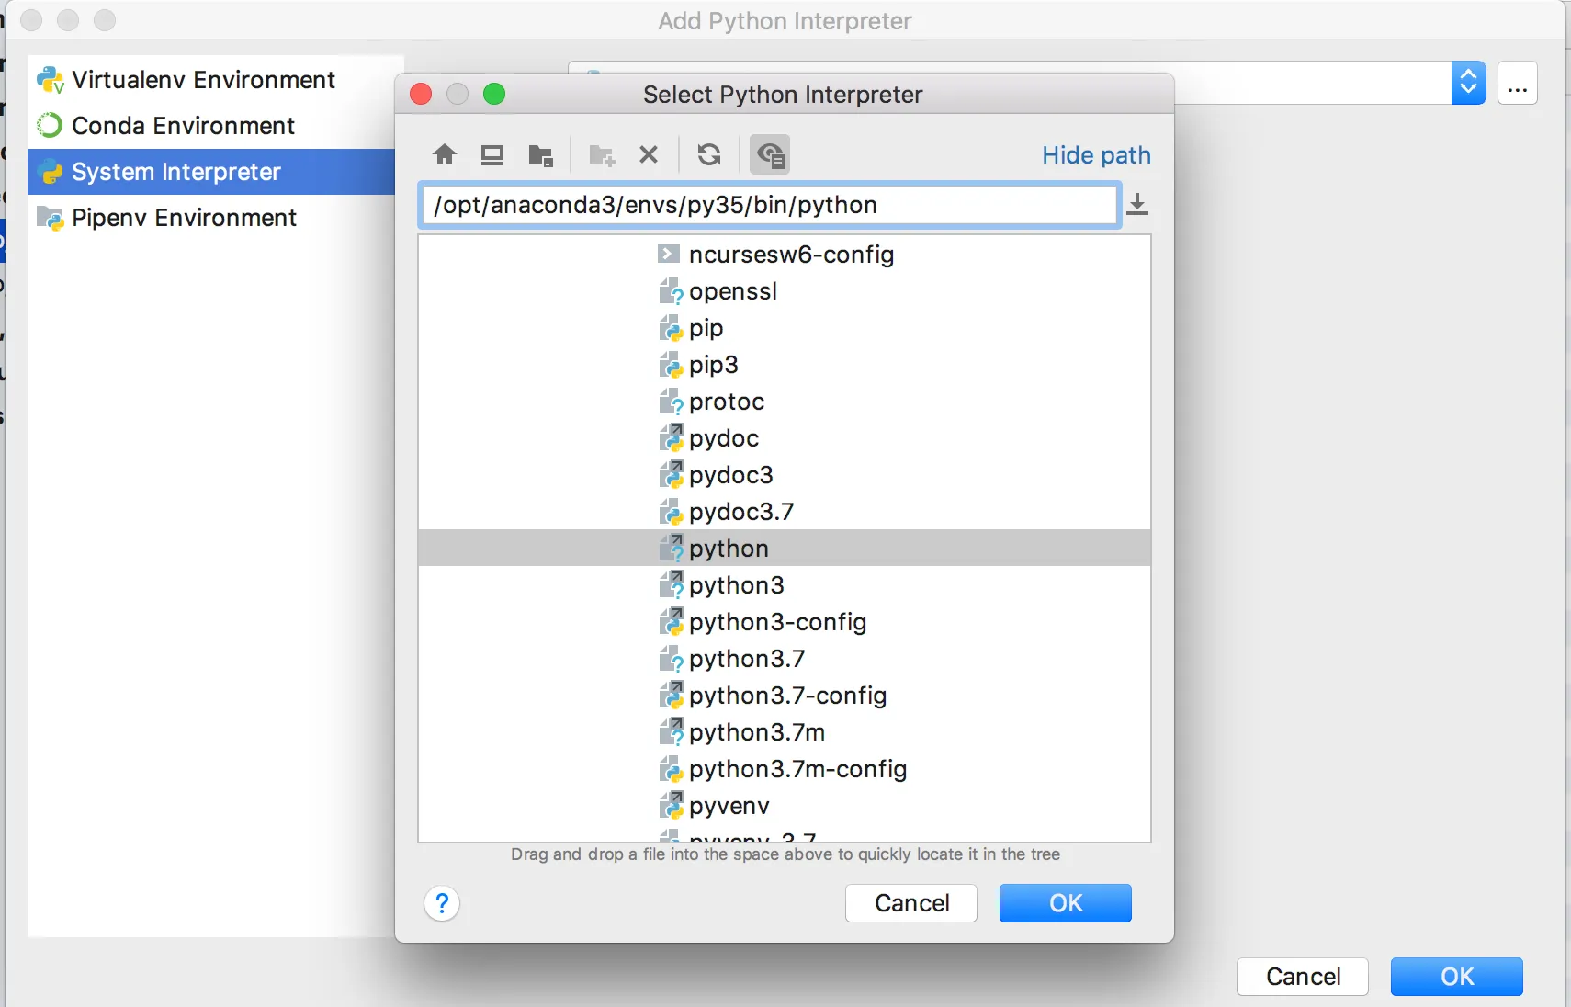Select the pydoc3 file
This screenshot has width=1571, height=1007.
(785, 475)
